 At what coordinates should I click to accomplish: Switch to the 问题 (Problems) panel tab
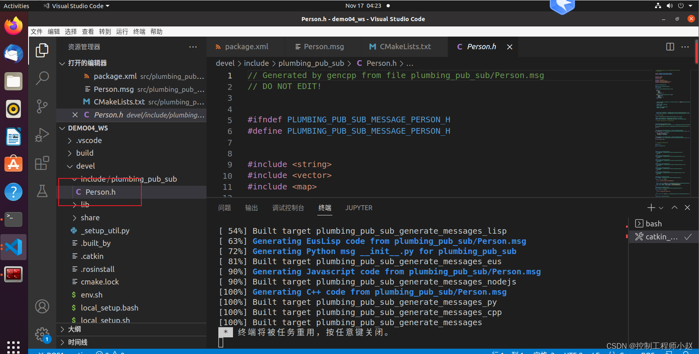(x=224, y=208)
